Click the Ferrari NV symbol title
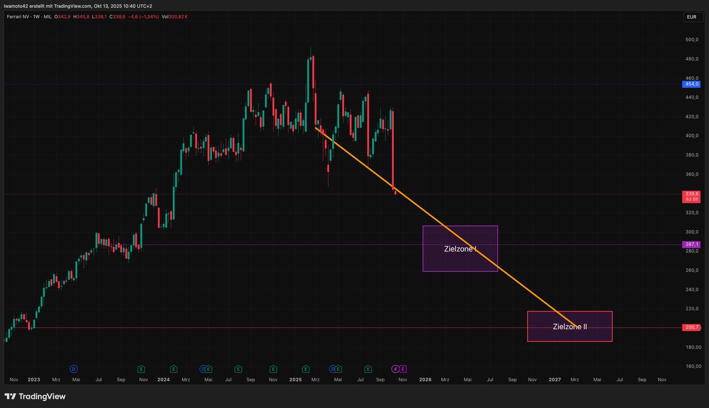 tap(20, 17)
